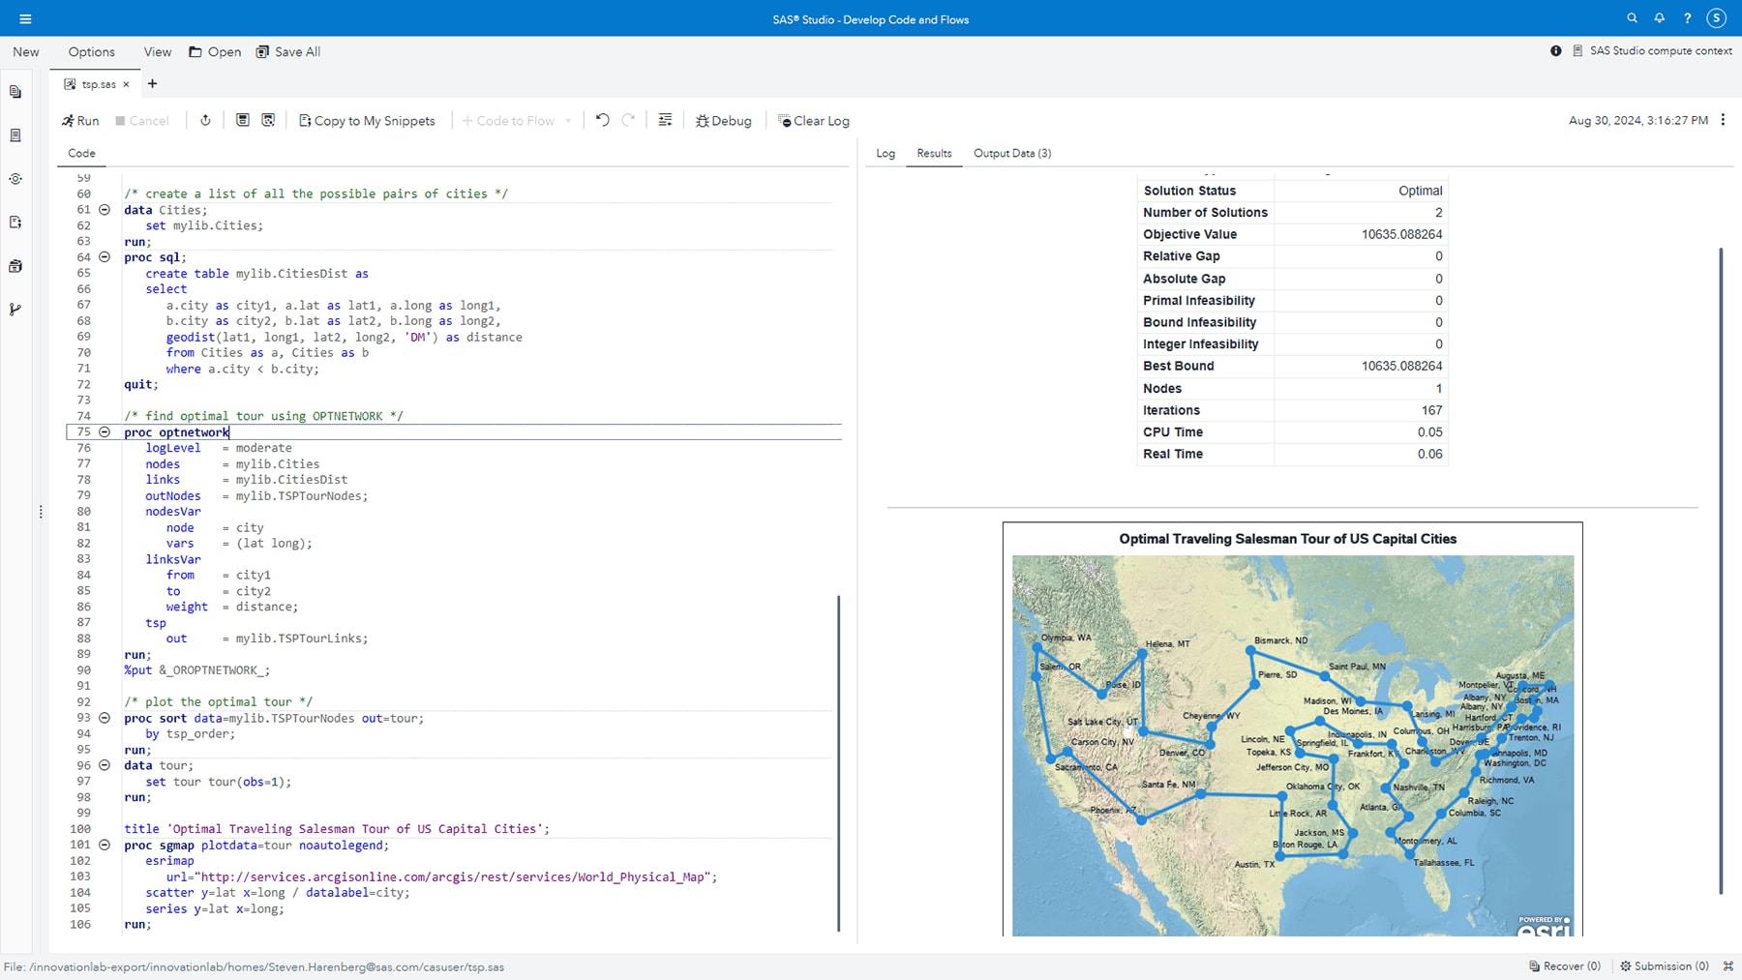Image resolution: width=1742 pixels, height=980 pixels.
Task: Switch to the Log tab
Action: [x=885, y=153]
